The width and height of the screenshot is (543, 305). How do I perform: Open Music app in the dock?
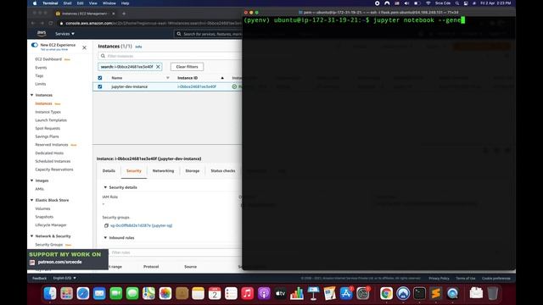point(247,294)
